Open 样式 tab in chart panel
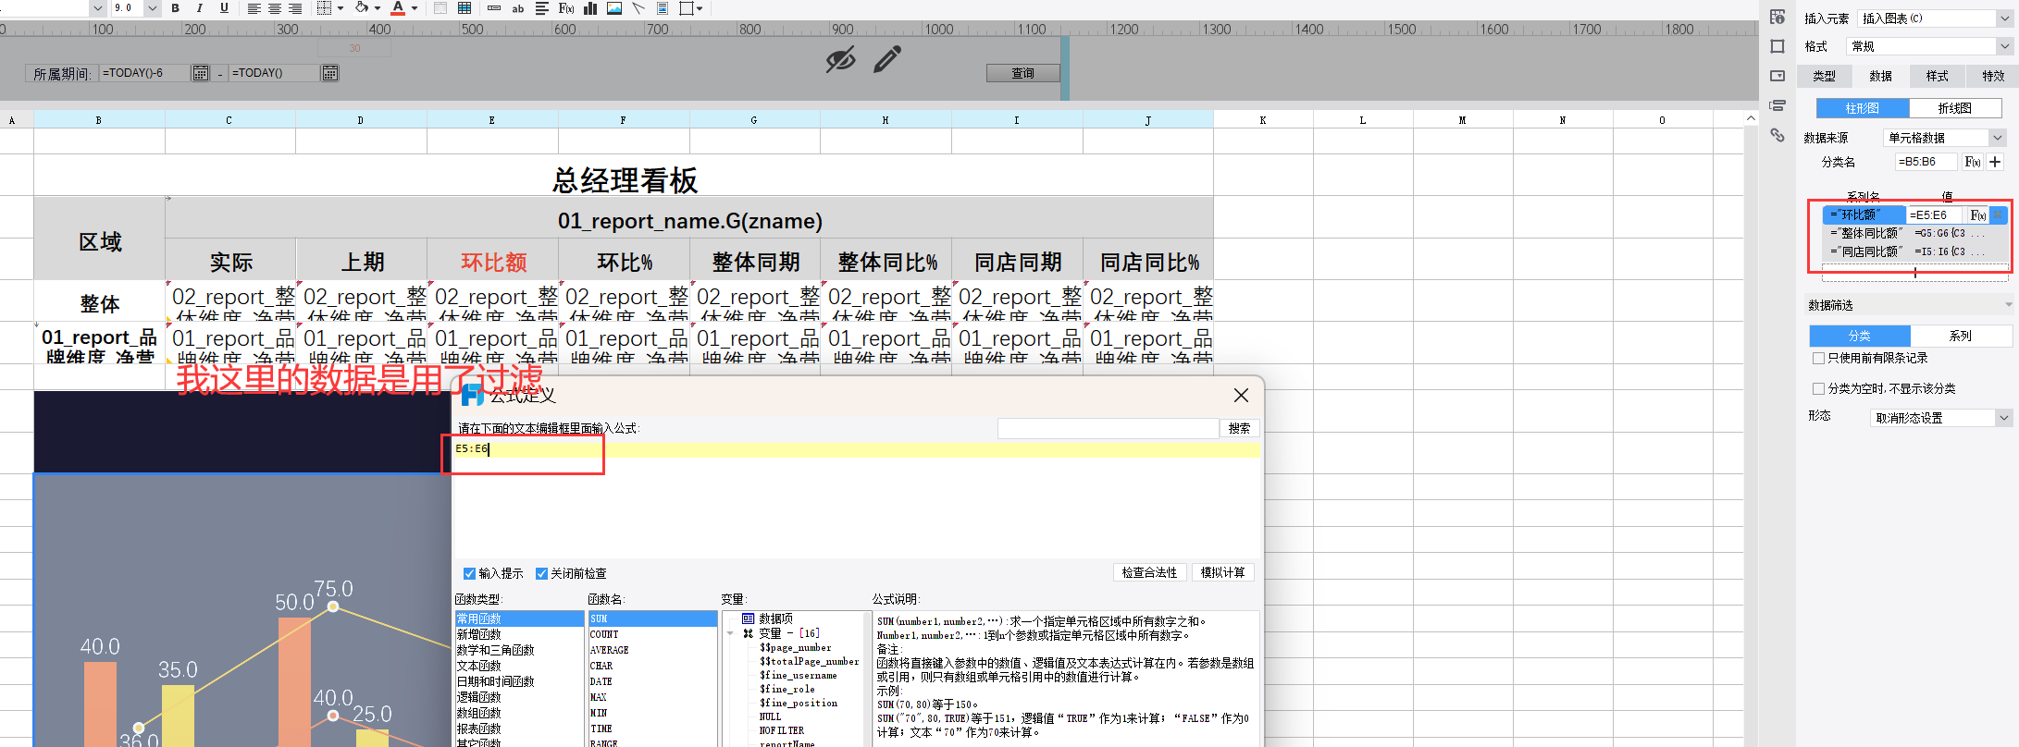Image resolution: width=2019 pixels, height=747 pixels. [1937, 76]
